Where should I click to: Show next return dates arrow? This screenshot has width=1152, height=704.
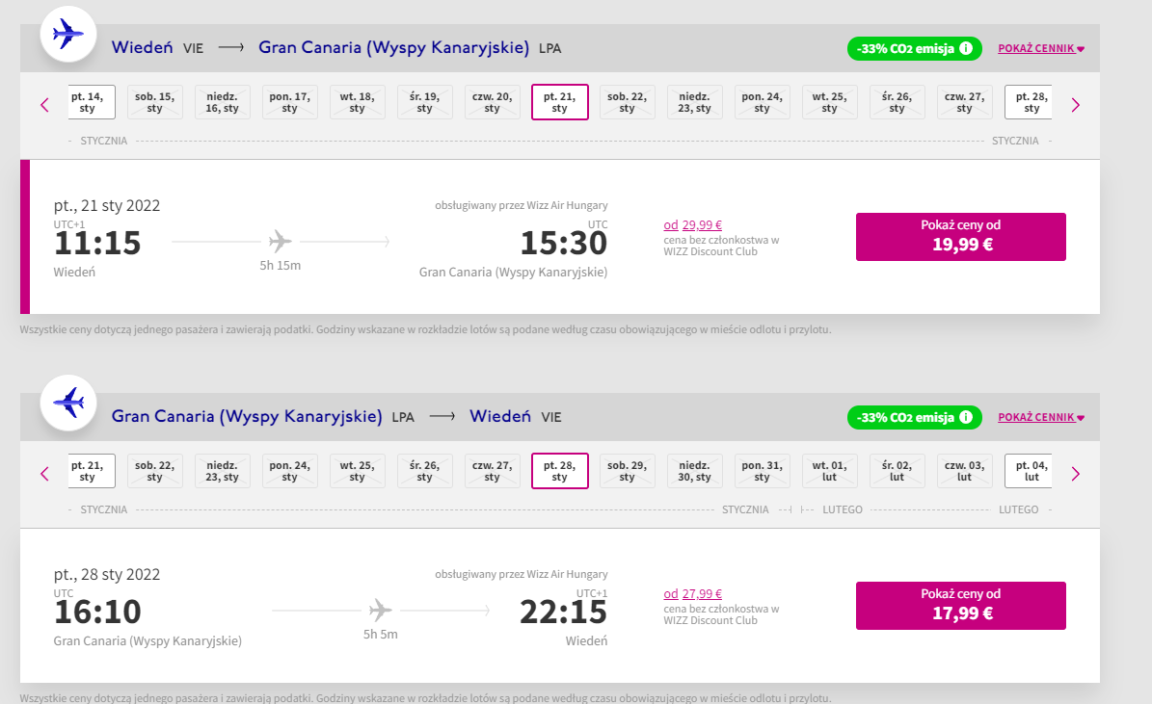coord(1076,474)
